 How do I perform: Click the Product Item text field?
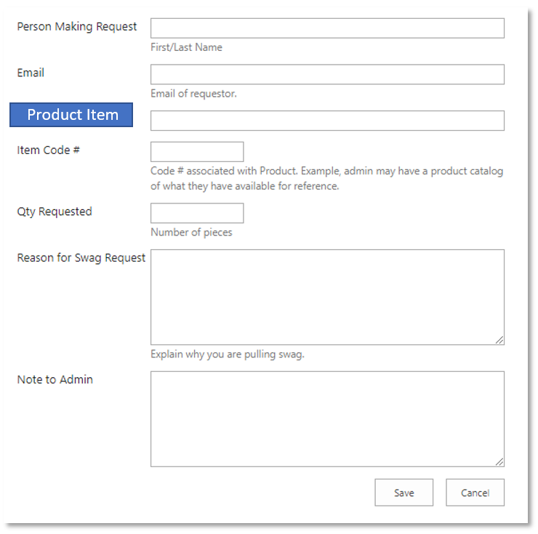coord(327,121)
